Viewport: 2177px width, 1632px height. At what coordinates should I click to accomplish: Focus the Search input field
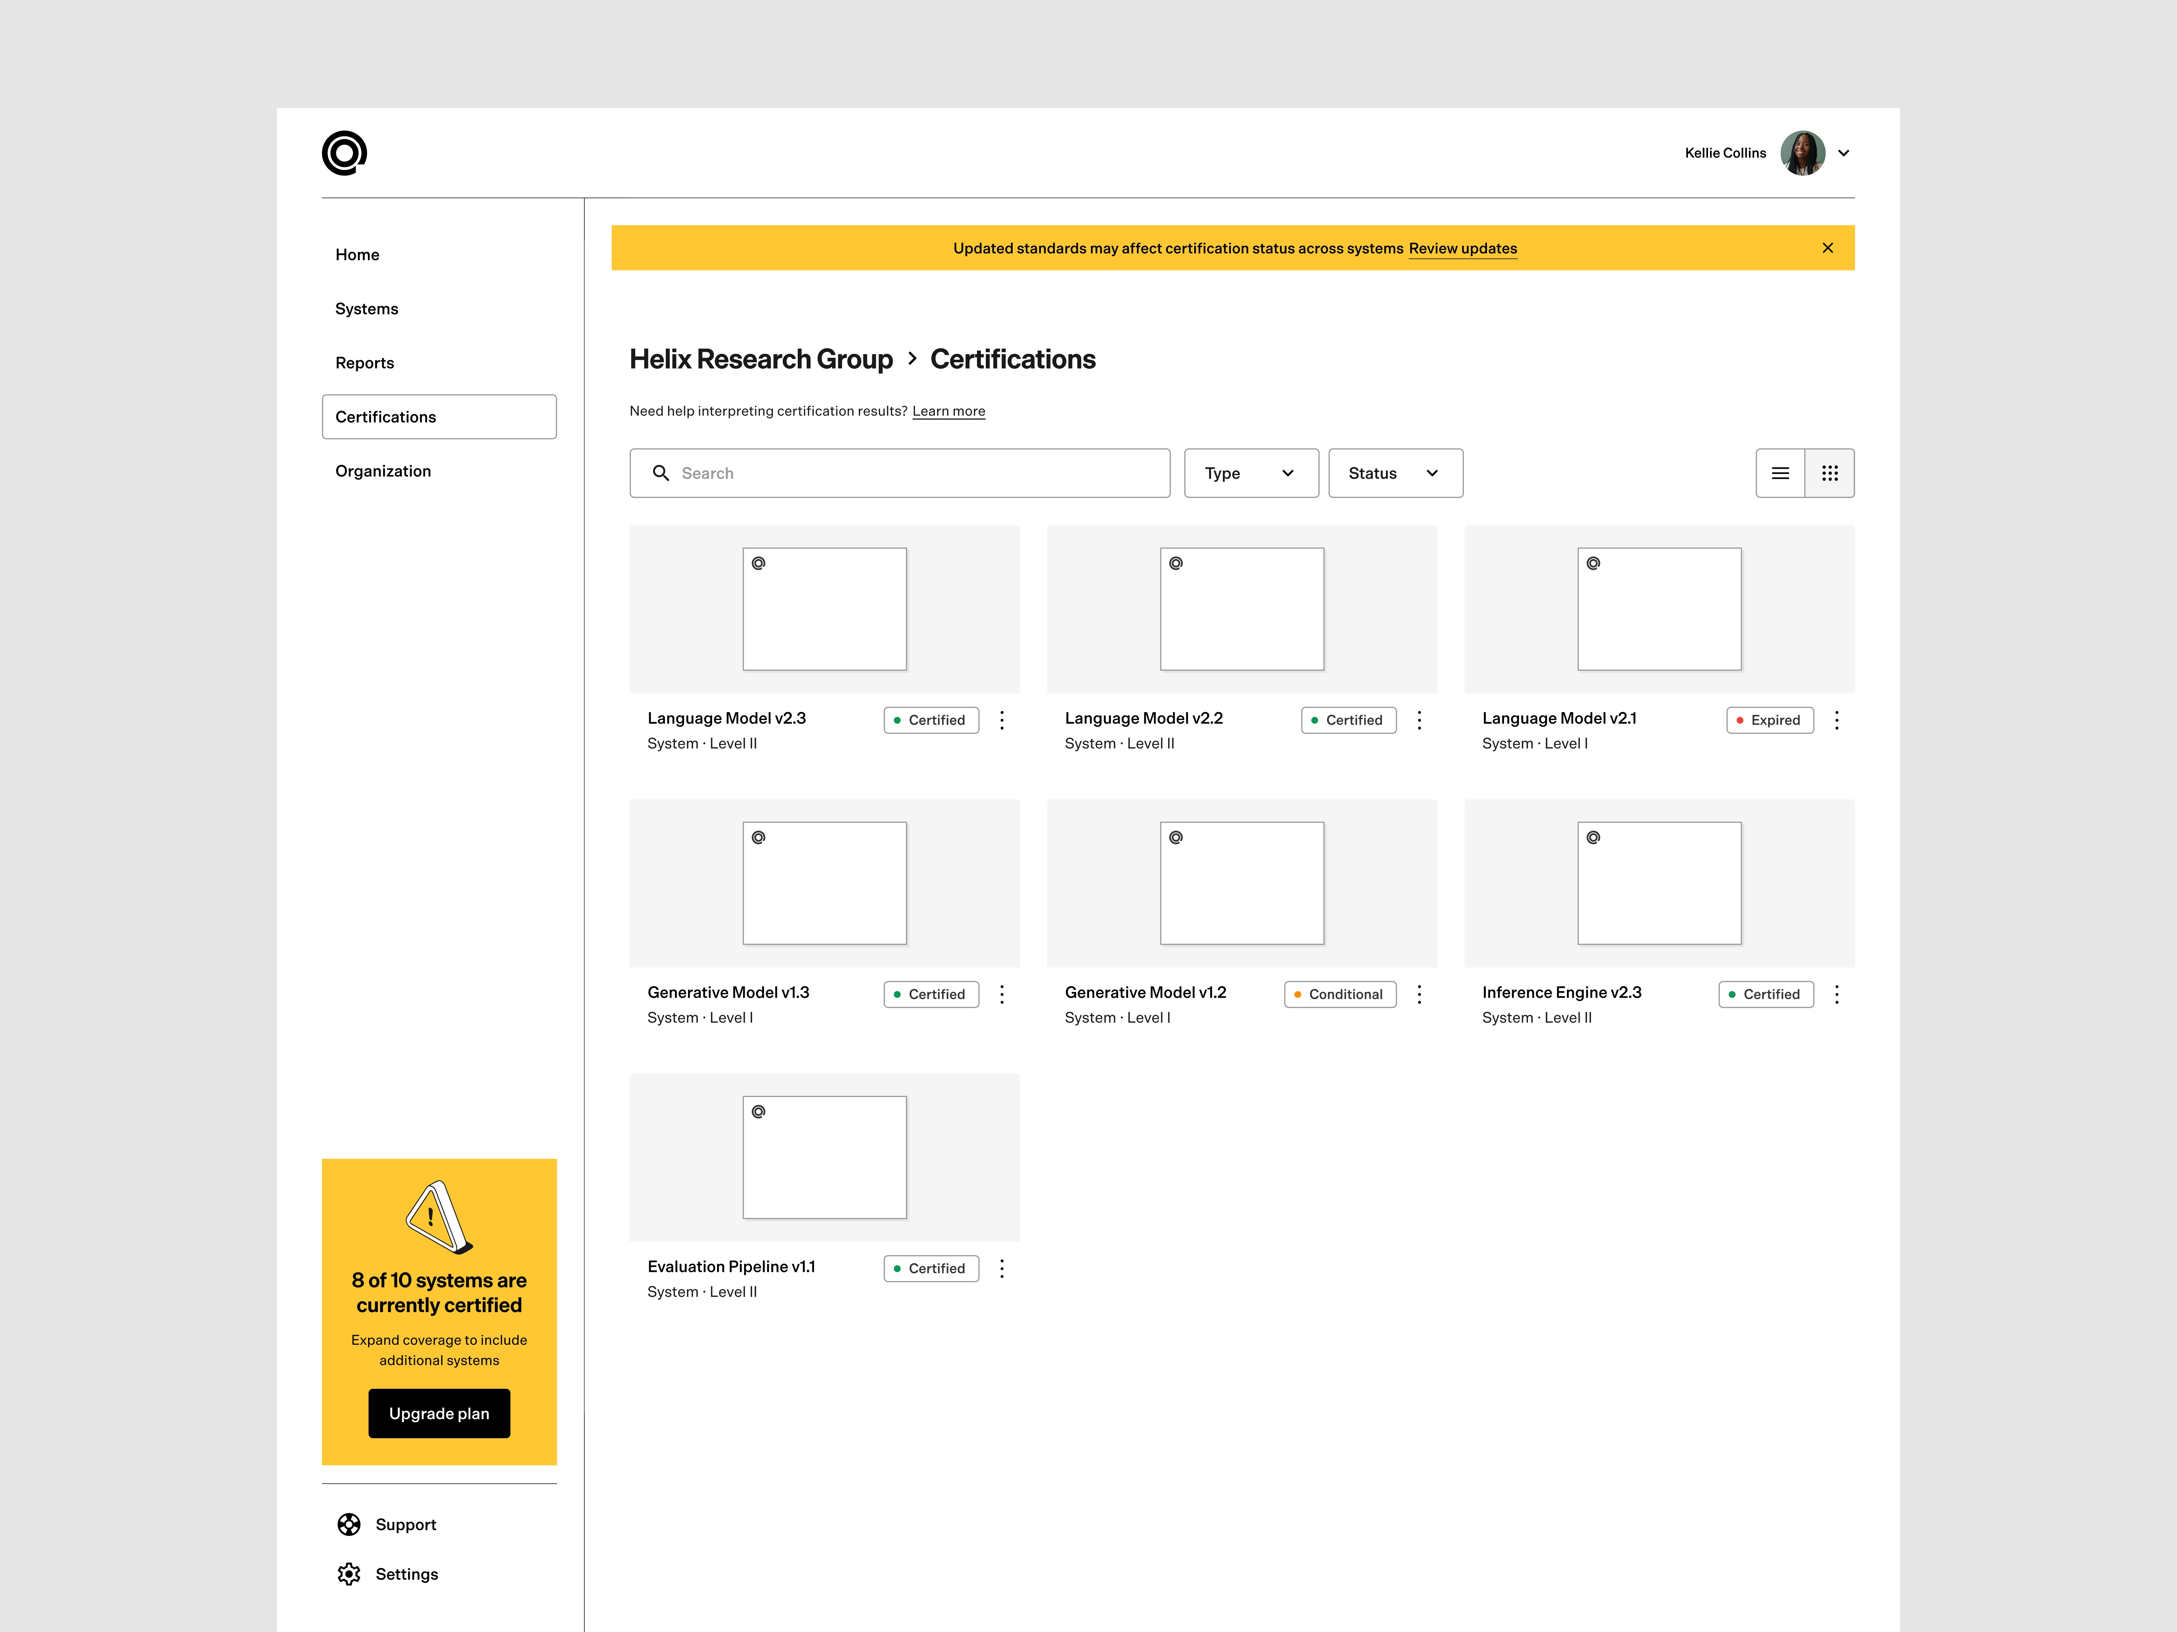click(900, 473)
